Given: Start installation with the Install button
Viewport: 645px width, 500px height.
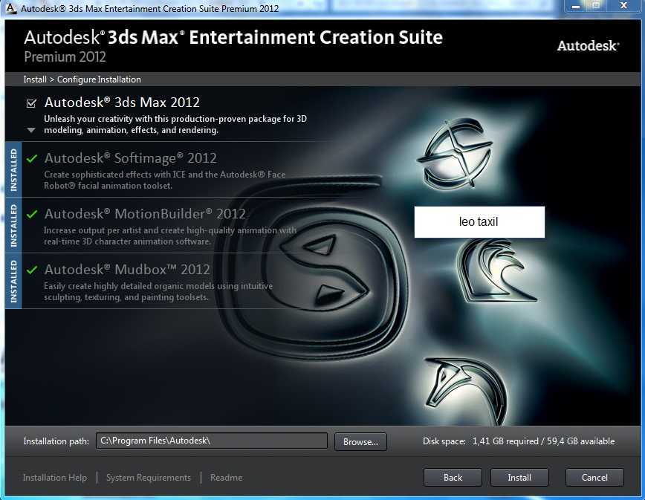Looking at the screenshot, I should pyautogui.click(x=519, y=478).
